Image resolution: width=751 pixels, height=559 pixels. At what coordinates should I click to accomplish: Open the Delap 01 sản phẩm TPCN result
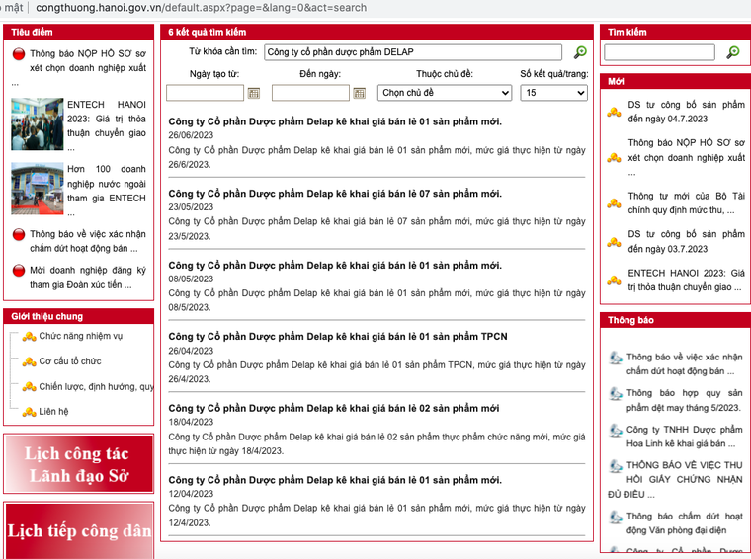[337, 337]
